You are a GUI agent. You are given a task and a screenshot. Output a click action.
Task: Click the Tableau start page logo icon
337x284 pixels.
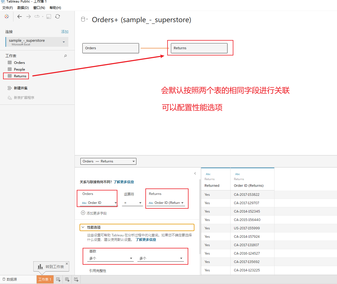pyautogui.click(x=7, y=17)
